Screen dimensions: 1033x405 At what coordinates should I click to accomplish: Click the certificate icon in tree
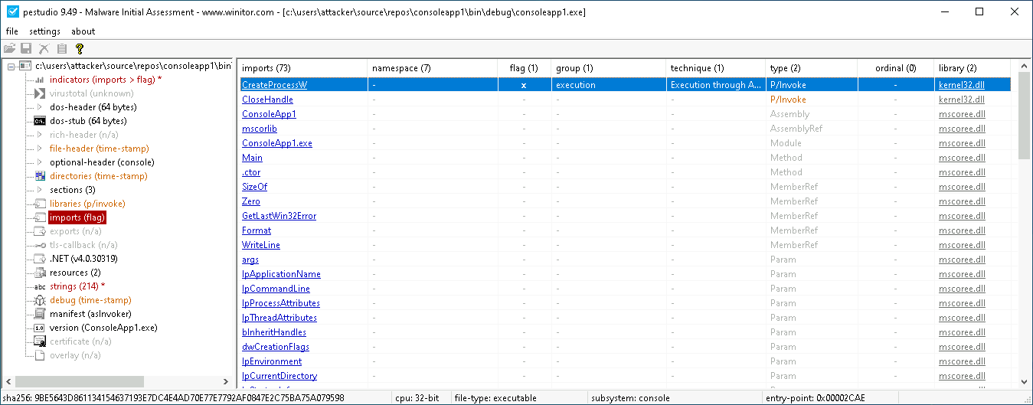coord(40,341)
